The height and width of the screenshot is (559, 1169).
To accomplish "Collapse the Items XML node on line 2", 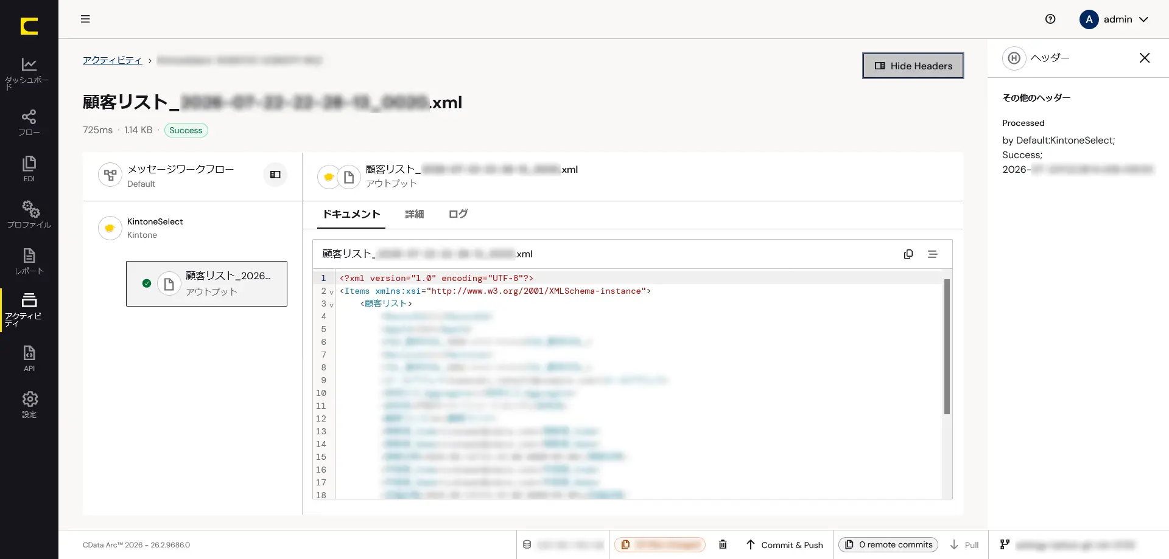I will pyautogui.click(x=331, y=292).
